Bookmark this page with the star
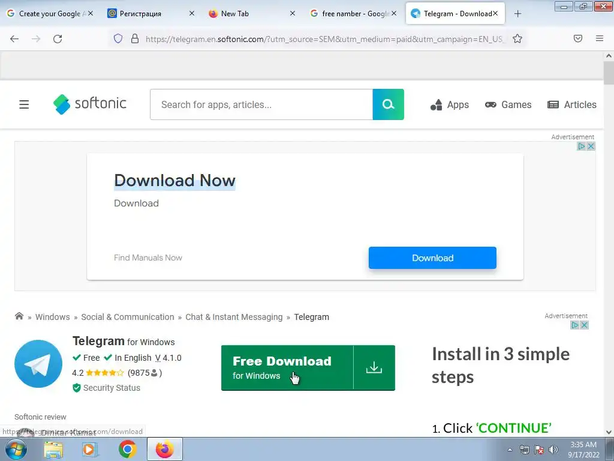 (x=517, y=38)
